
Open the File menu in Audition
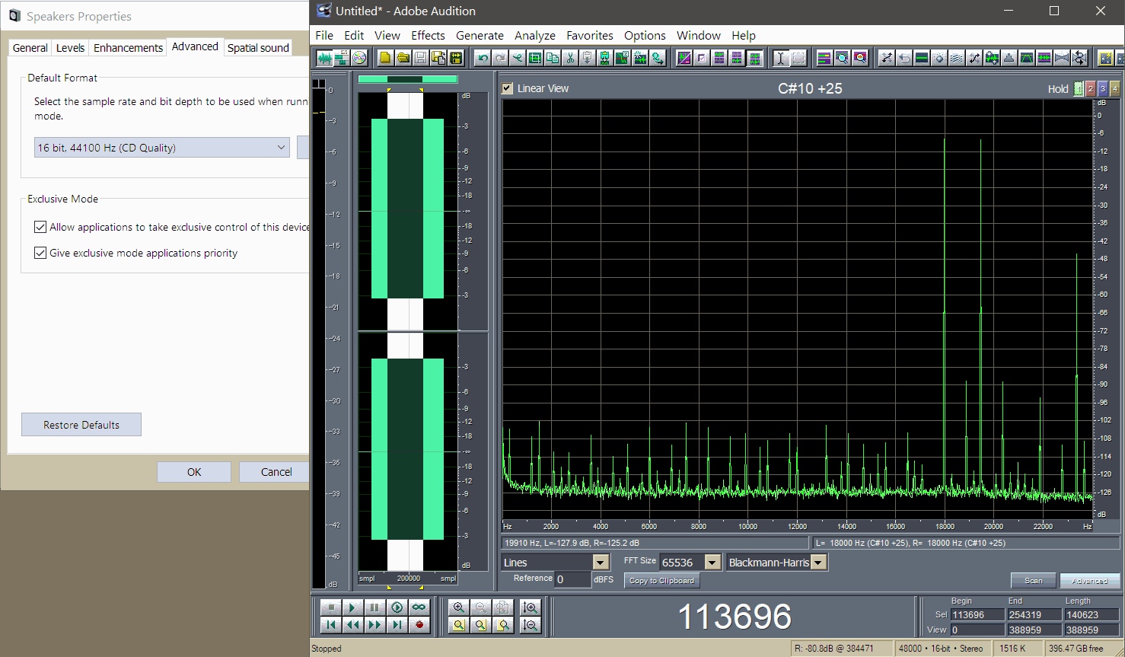click(324, 35)
